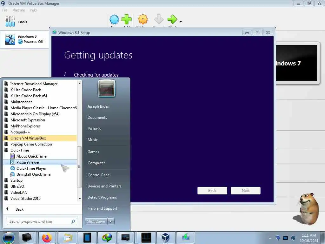Expand the VideoLAN folder
The height and width of the screenshot is (244, 325).
click(40, 192)
